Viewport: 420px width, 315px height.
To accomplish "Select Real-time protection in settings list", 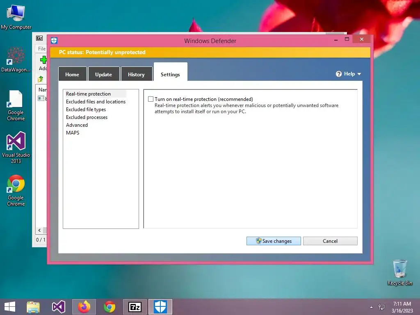I will [x=89, y=94].
